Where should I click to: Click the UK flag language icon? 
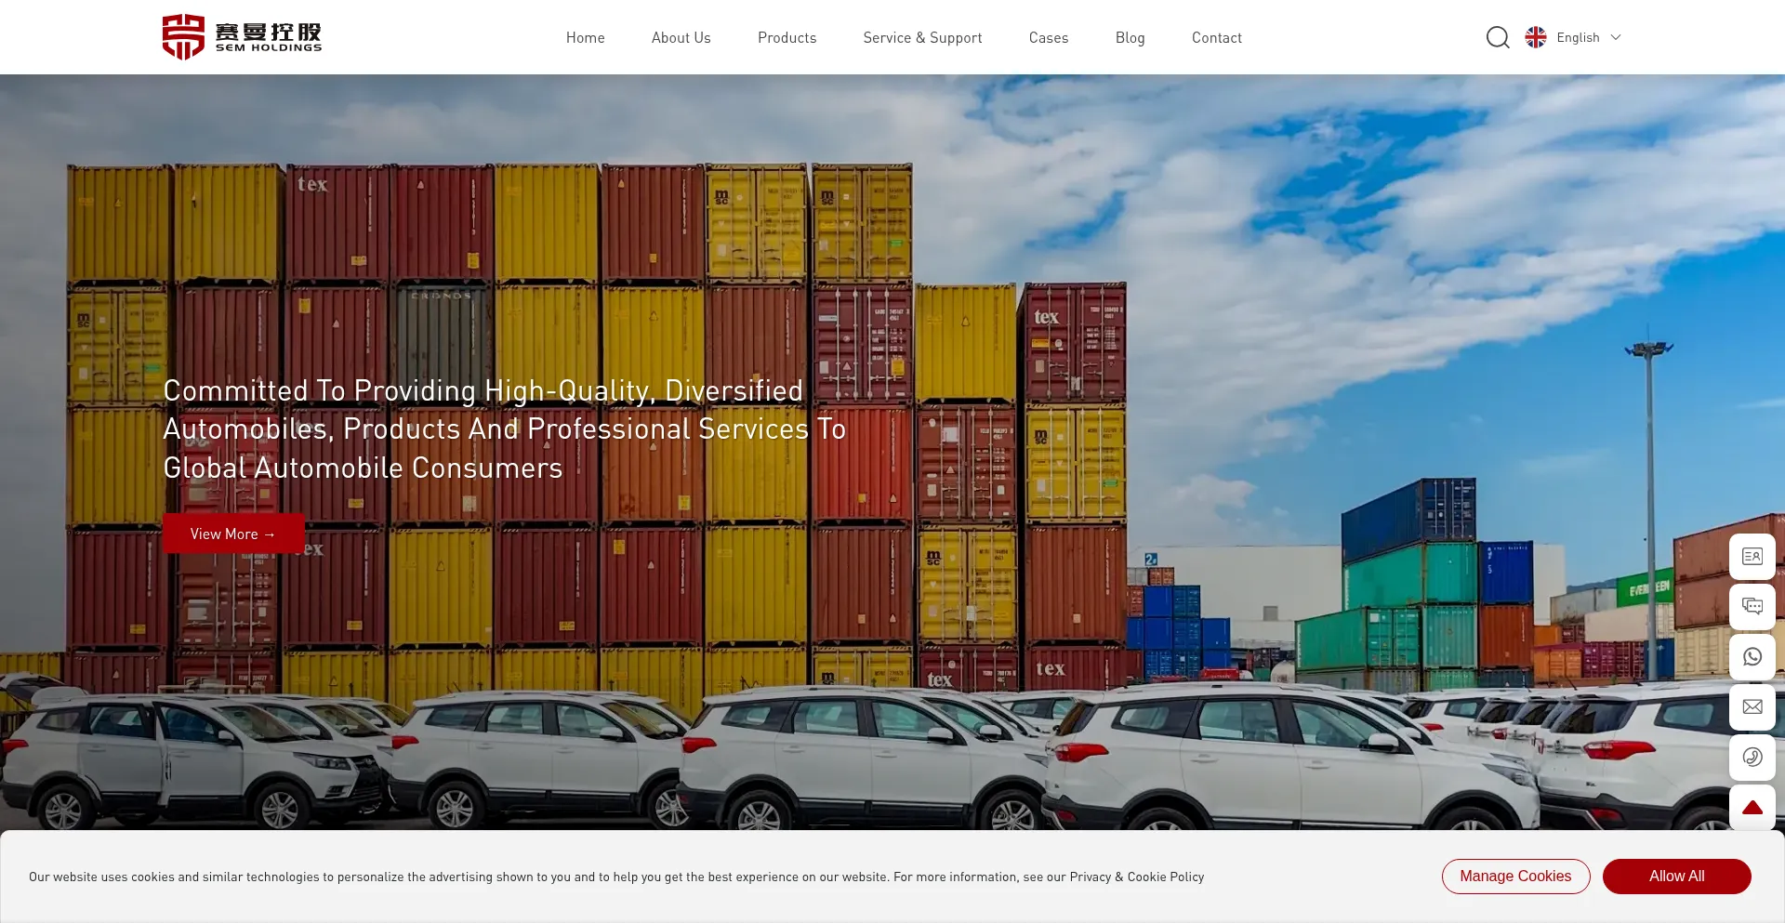[1536, 37]
